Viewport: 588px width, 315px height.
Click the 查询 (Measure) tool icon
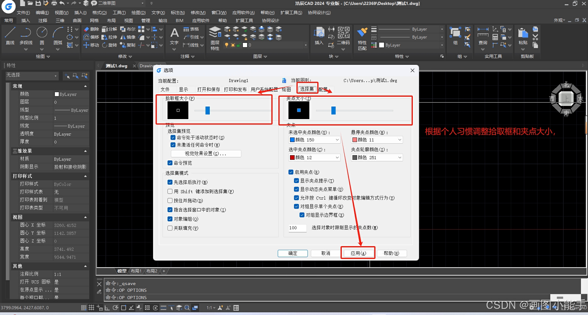tap(483, 36)
